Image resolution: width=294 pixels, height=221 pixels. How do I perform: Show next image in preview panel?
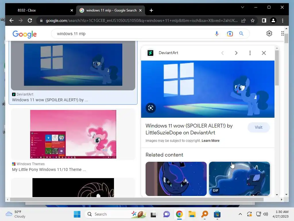pyautogui.click(x=236, y=53)
